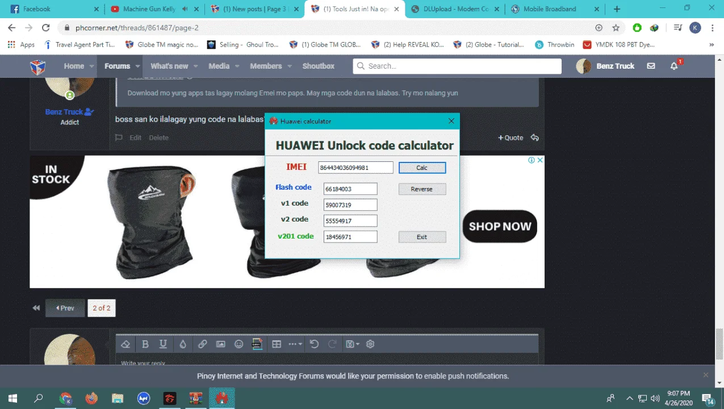Reload the page with refresh icon
The width and height of the screenshot is (724, 409).
tap(46, 28)
